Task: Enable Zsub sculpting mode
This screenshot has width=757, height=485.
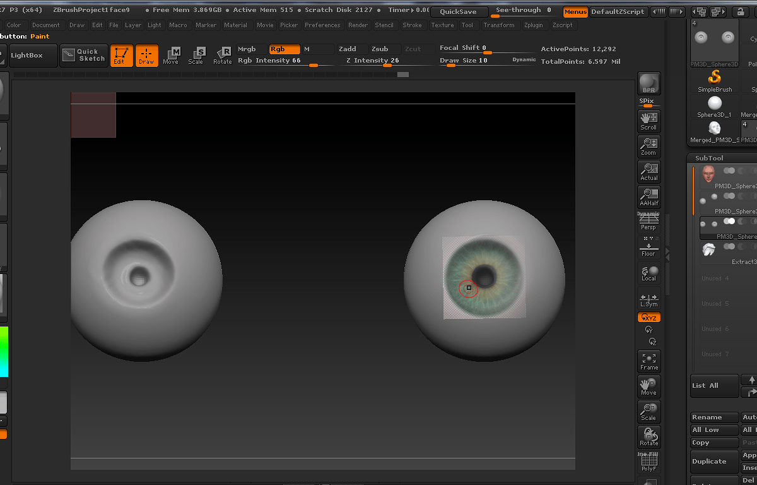Action: (384, 49)
